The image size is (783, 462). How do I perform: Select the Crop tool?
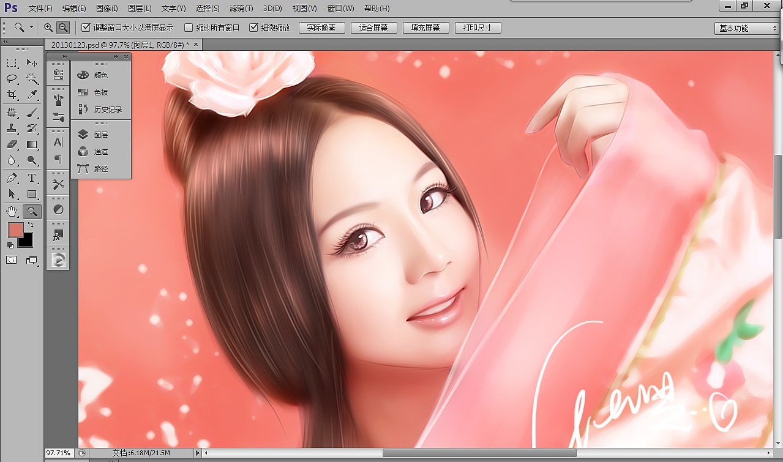(x=12, y=94)
